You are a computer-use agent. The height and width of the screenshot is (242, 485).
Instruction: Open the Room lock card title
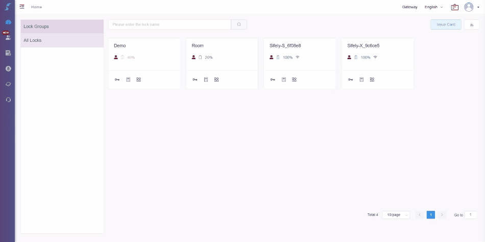point(198,45)
